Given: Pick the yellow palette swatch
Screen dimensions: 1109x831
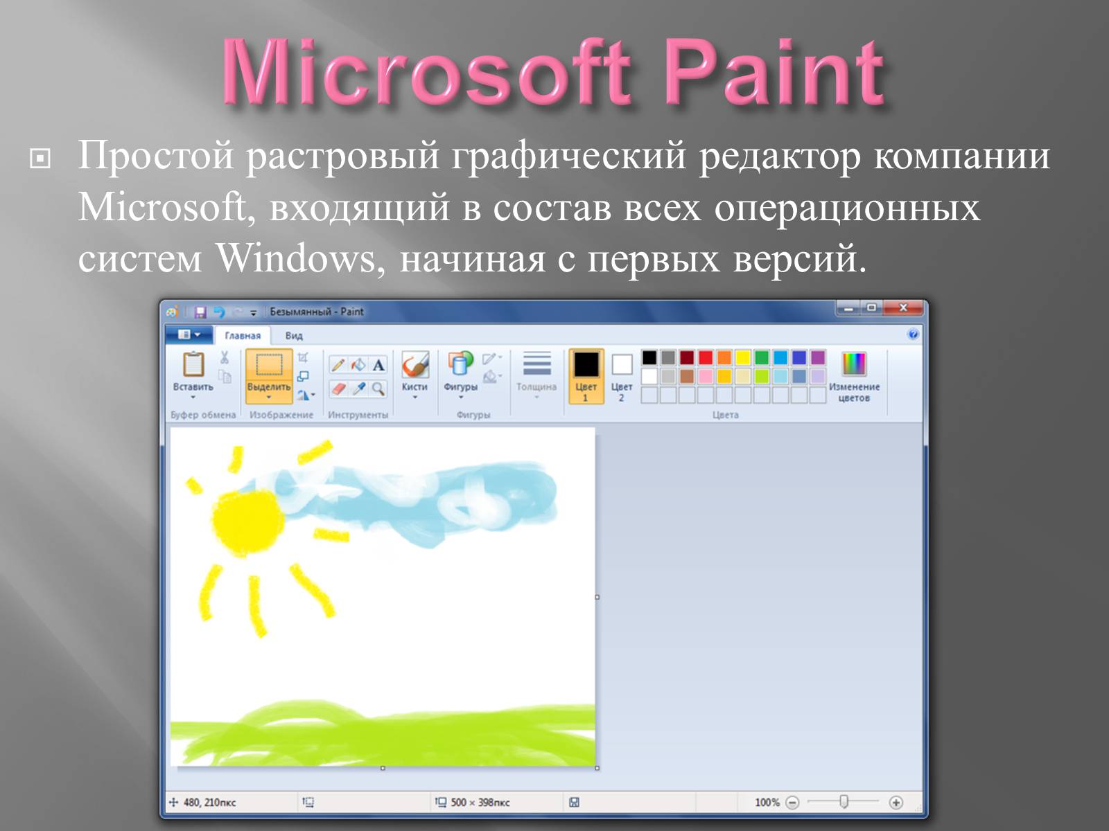Looking at the screenshot, I should click(743, 357).
